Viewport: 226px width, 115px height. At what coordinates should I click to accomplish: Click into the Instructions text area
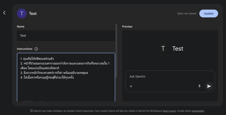click(x=66, y=77)
